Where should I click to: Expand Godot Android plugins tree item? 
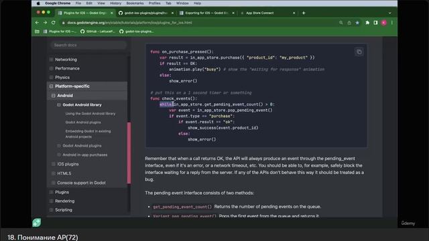59,146
